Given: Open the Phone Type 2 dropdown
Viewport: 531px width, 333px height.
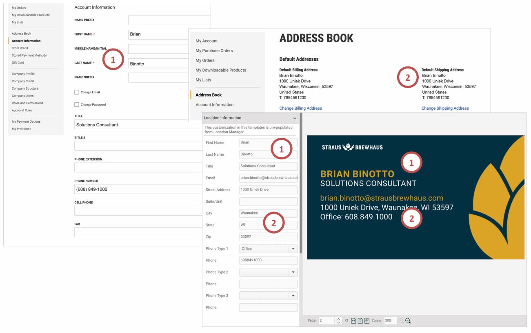Looking at the screenshot, I should (x=293, y=272).
